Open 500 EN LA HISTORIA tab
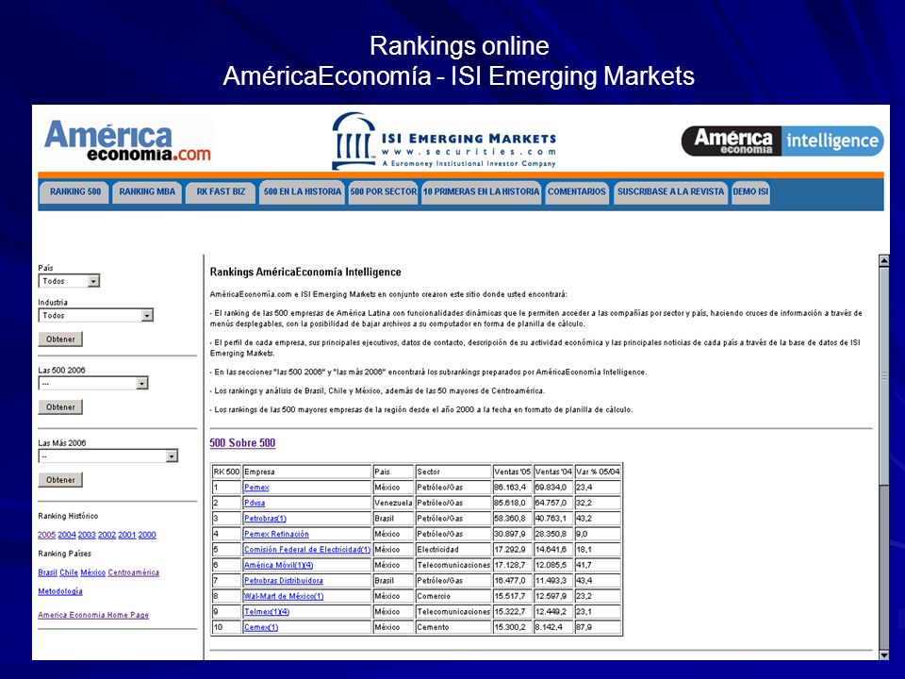 (303, 191)
